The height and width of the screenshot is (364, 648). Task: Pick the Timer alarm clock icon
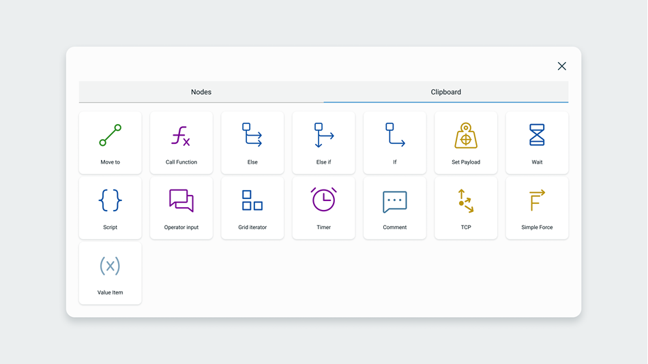323,200
